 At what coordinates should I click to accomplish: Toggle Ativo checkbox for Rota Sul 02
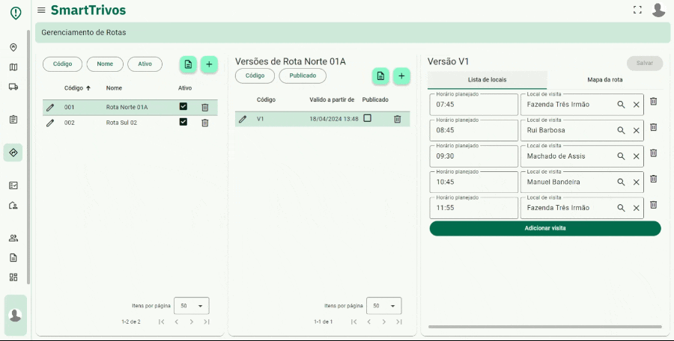183,122
